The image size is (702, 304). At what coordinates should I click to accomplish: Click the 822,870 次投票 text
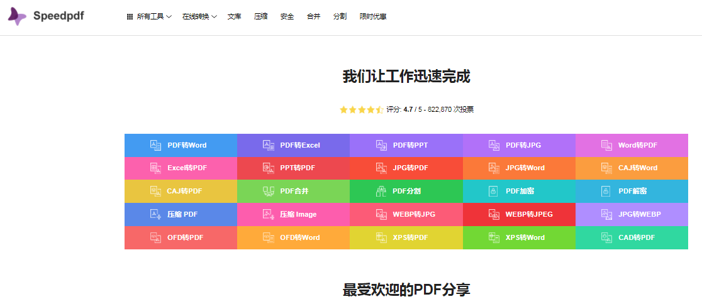451,109
